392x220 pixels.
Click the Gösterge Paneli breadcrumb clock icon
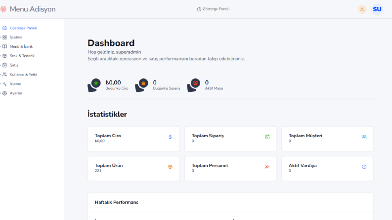click(x=199, y=9)
